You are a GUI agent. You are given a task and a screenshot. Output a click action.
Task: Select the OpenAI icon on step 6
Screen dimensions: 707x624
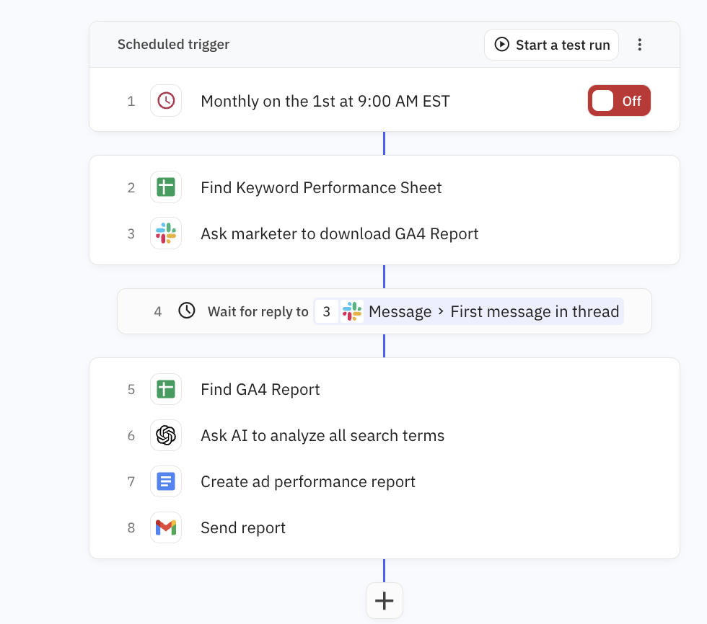click(166, 435)
